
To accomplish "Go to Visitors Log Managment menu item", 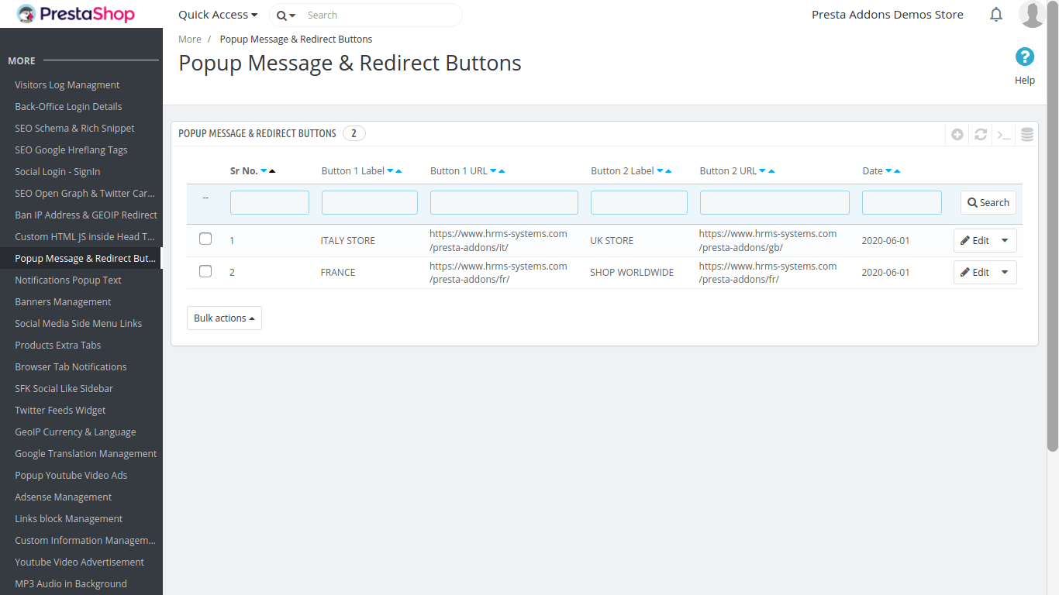I will pyautogui.click(x=67, y=85).
